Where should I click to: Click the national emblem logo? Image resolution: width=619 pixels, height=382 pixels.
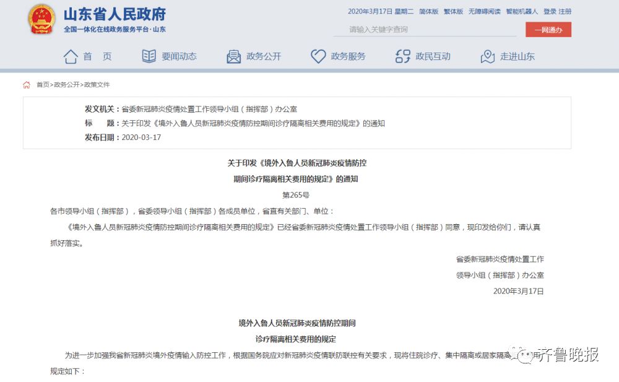click(41, 19)
